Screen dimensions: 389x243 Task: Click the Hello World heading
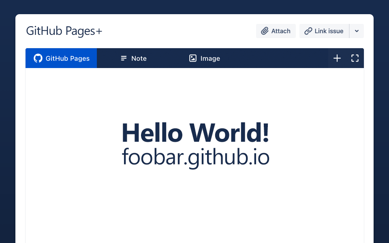(195, 132)
